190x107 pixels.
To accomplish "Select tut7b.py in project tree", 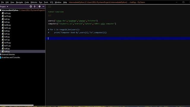I will click(x=7, y=43).
